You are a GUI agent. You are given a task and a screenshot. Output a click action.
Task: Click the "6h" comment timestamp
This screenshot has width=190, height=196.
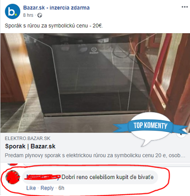(x=61, y=188)
